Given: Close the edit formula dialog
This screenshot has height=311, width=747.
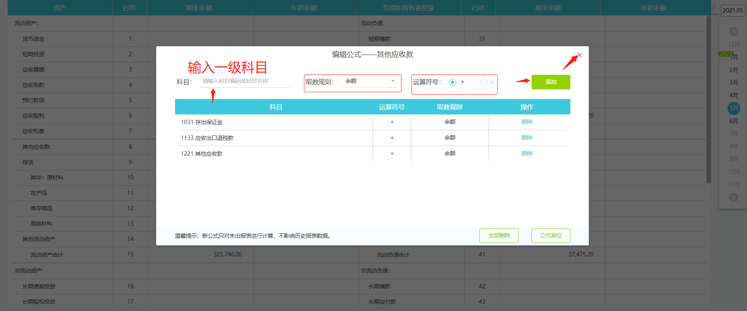Looking at the screenshot, I should click(579, 55).
